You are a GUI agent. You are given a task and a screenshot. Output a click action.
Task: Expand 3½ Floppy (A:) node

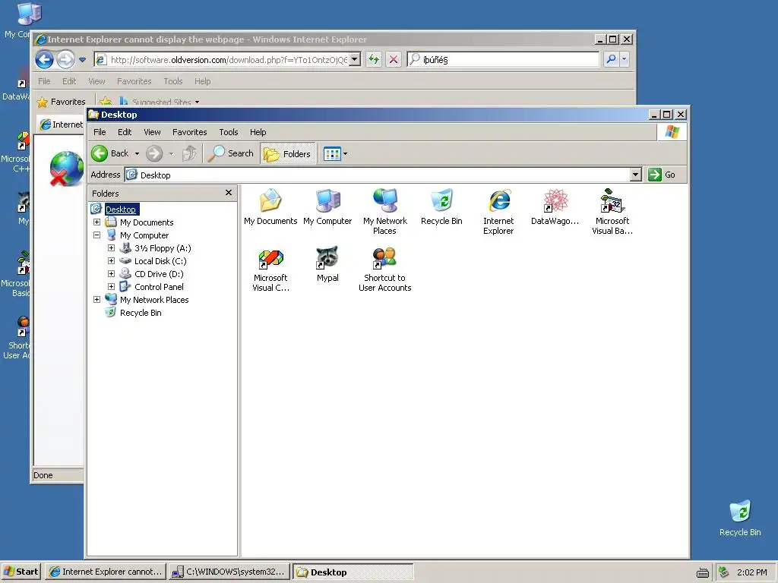coord(111,248)
